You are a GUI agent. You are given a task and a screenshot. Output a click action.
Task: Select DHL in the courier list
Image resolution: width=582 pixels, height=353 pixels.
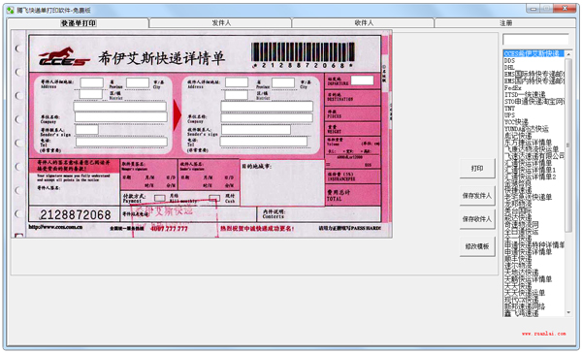point(533,67)
